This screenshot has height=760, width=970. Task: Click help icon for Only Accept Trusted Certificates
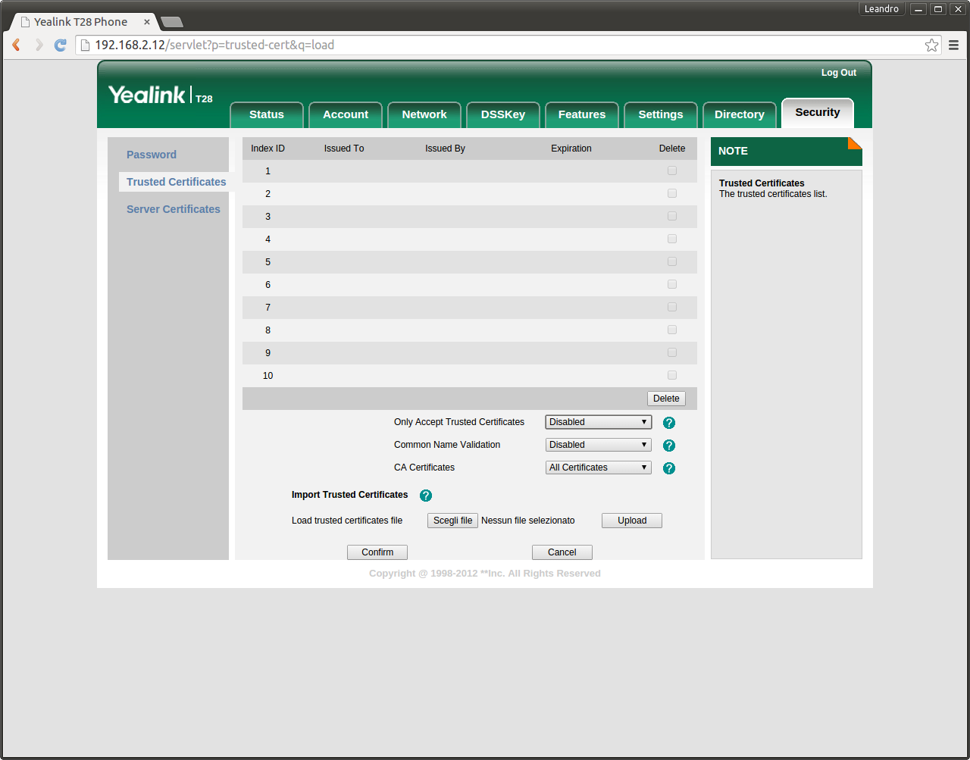669,423
